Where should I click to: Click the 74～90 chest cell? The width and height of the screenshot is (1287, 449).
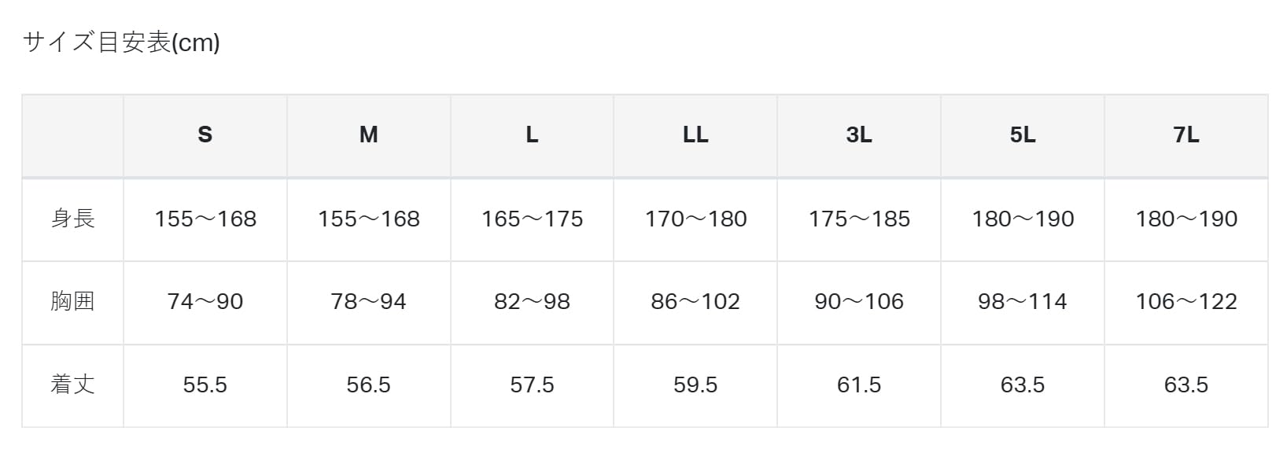(x=205, y=303)
